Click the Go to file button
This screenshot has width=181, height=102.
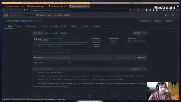(x=137, y=33)
